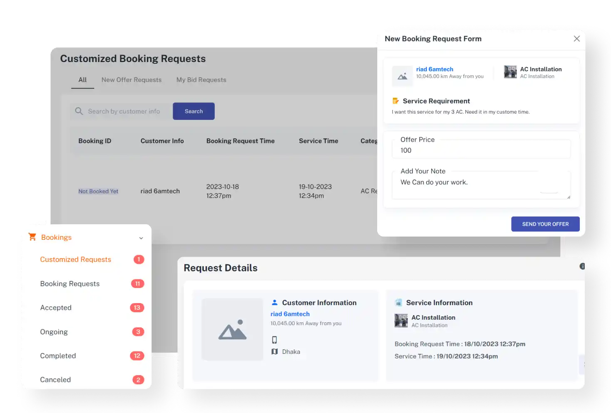This screenshot has height=413, width=611.
Task: Click customer image placeholder in request form
Action: pos(402,76)
